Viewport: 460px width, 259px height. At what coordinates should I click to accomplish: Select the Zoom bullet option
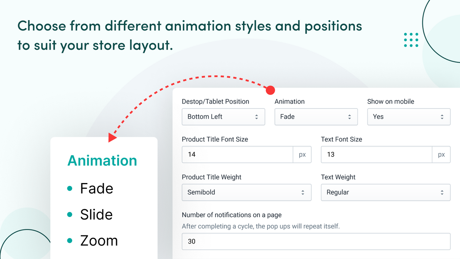click(x=99, y=240)
